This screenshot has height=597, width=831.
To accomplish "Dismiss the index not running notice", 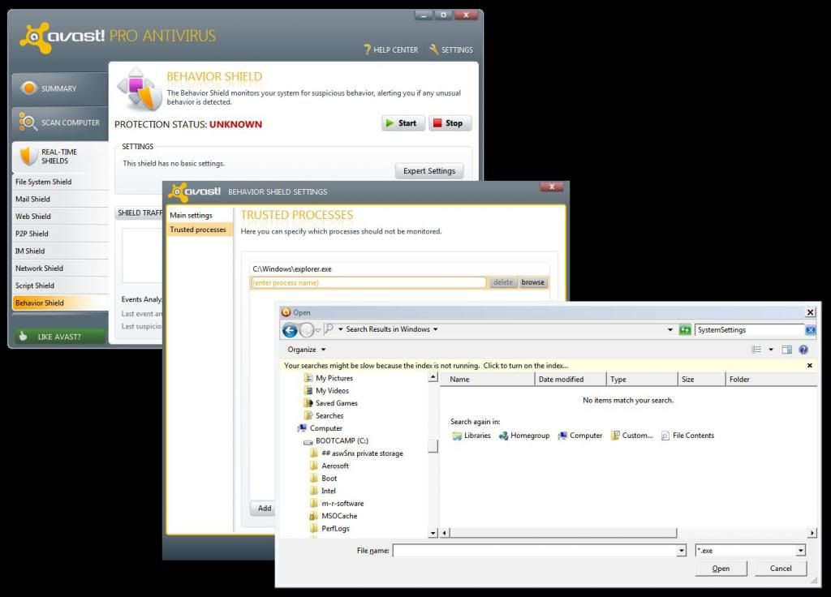I will (809, 366).
